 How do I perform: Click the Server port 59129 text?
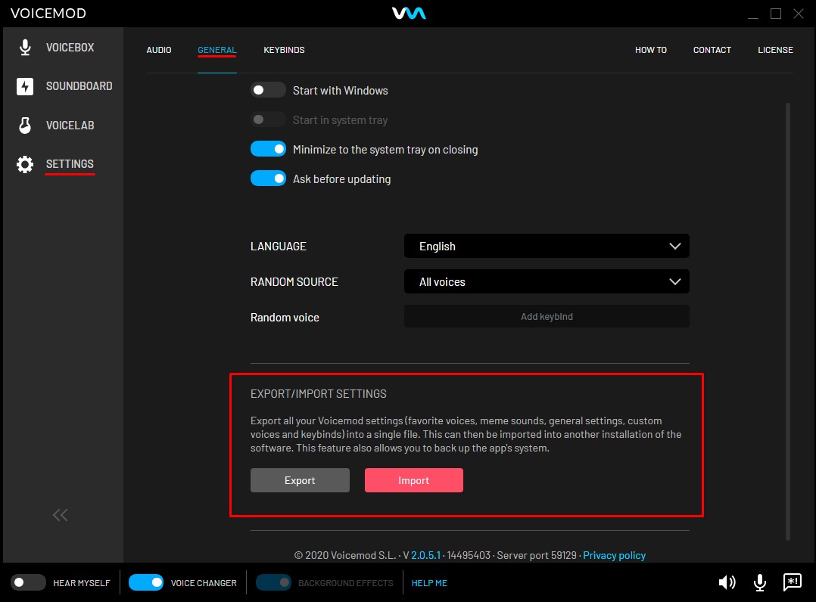coord(537,555)
